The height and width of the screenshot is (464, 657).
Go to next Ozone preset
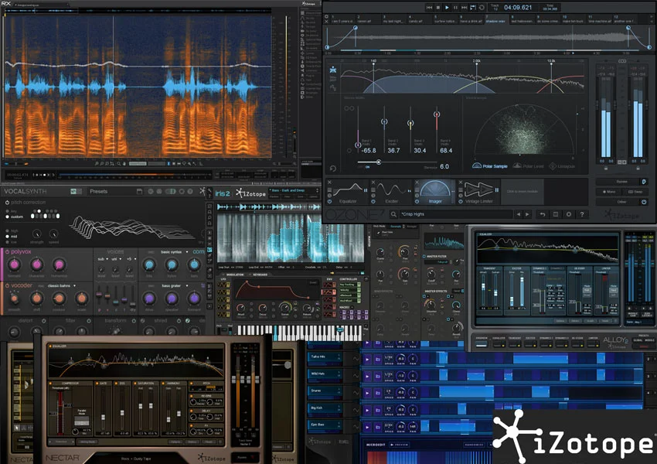coord(527,214)
